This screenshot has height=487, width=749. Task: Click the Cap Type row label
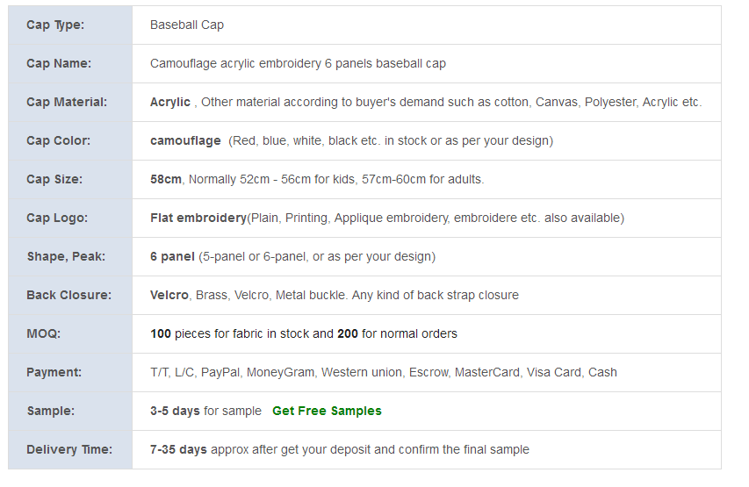pyautogui.click(x=55, y=25)
